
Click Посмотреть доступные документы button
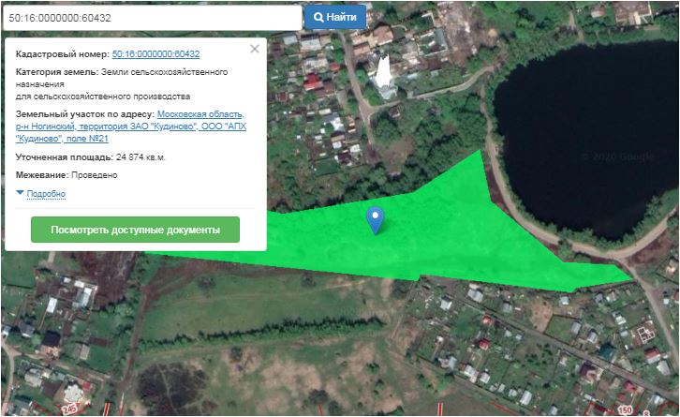(x=135, y=230)
